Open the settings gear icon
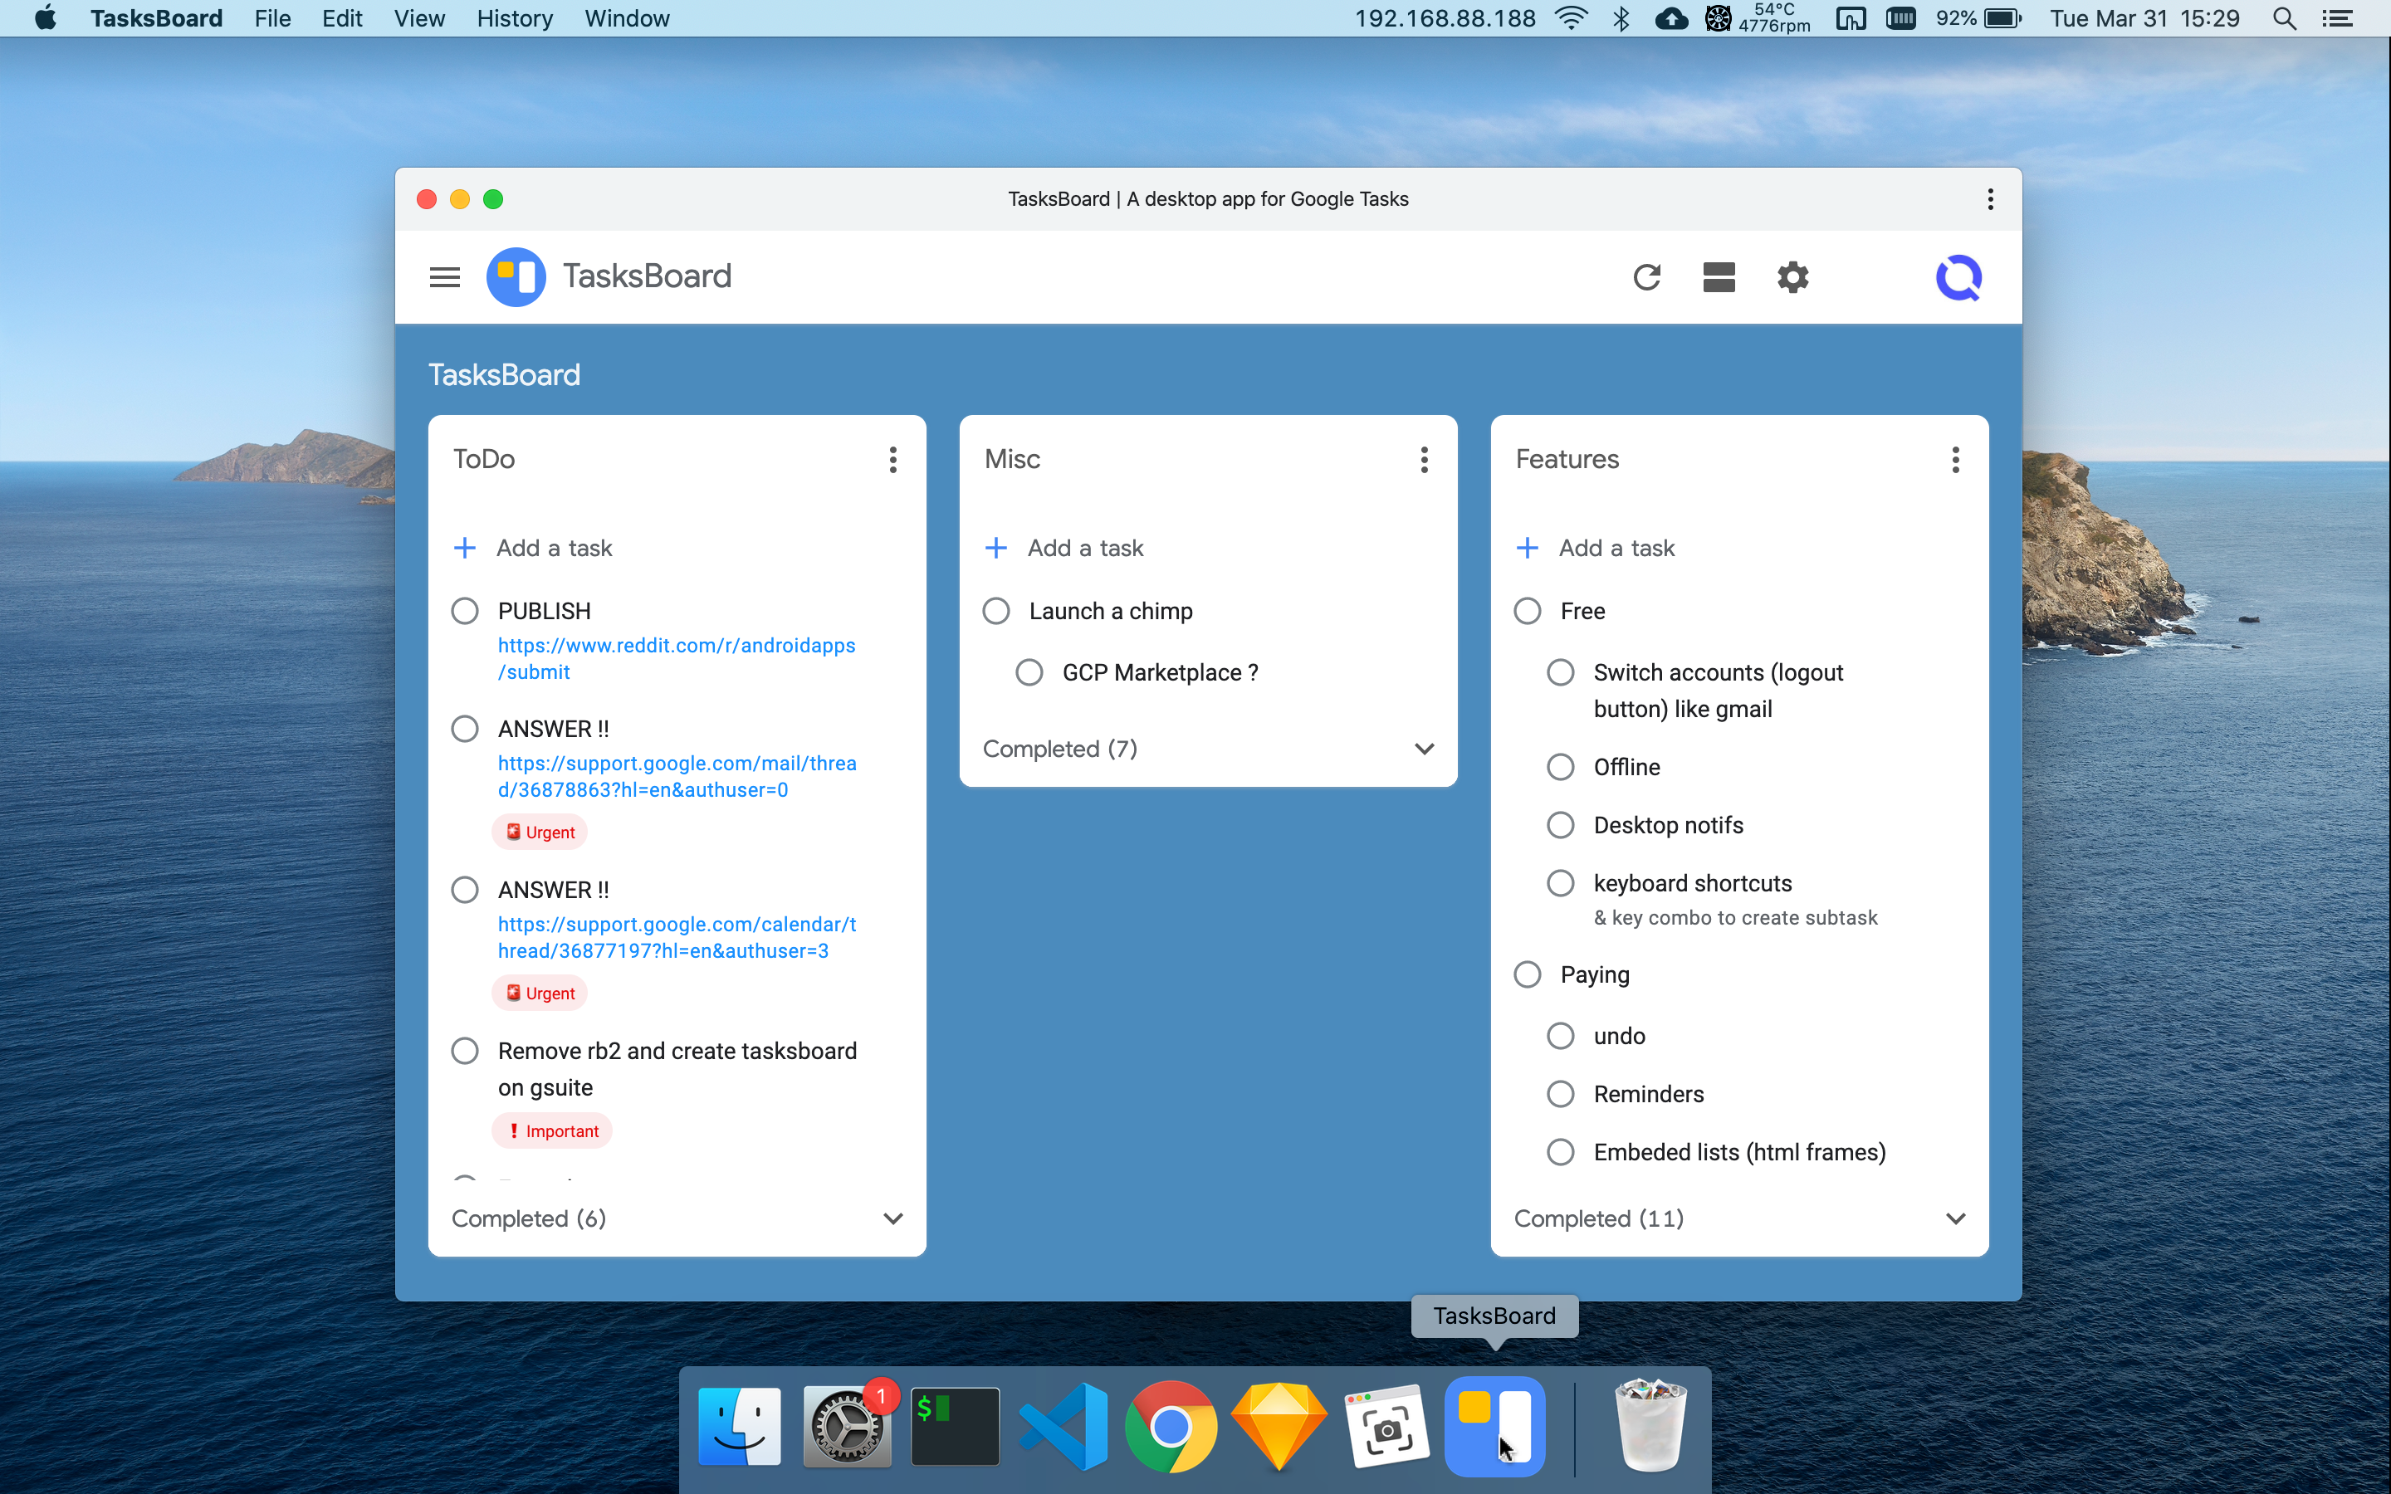This screenshot has height=1494, width=2391. (x=1792, y=276)
